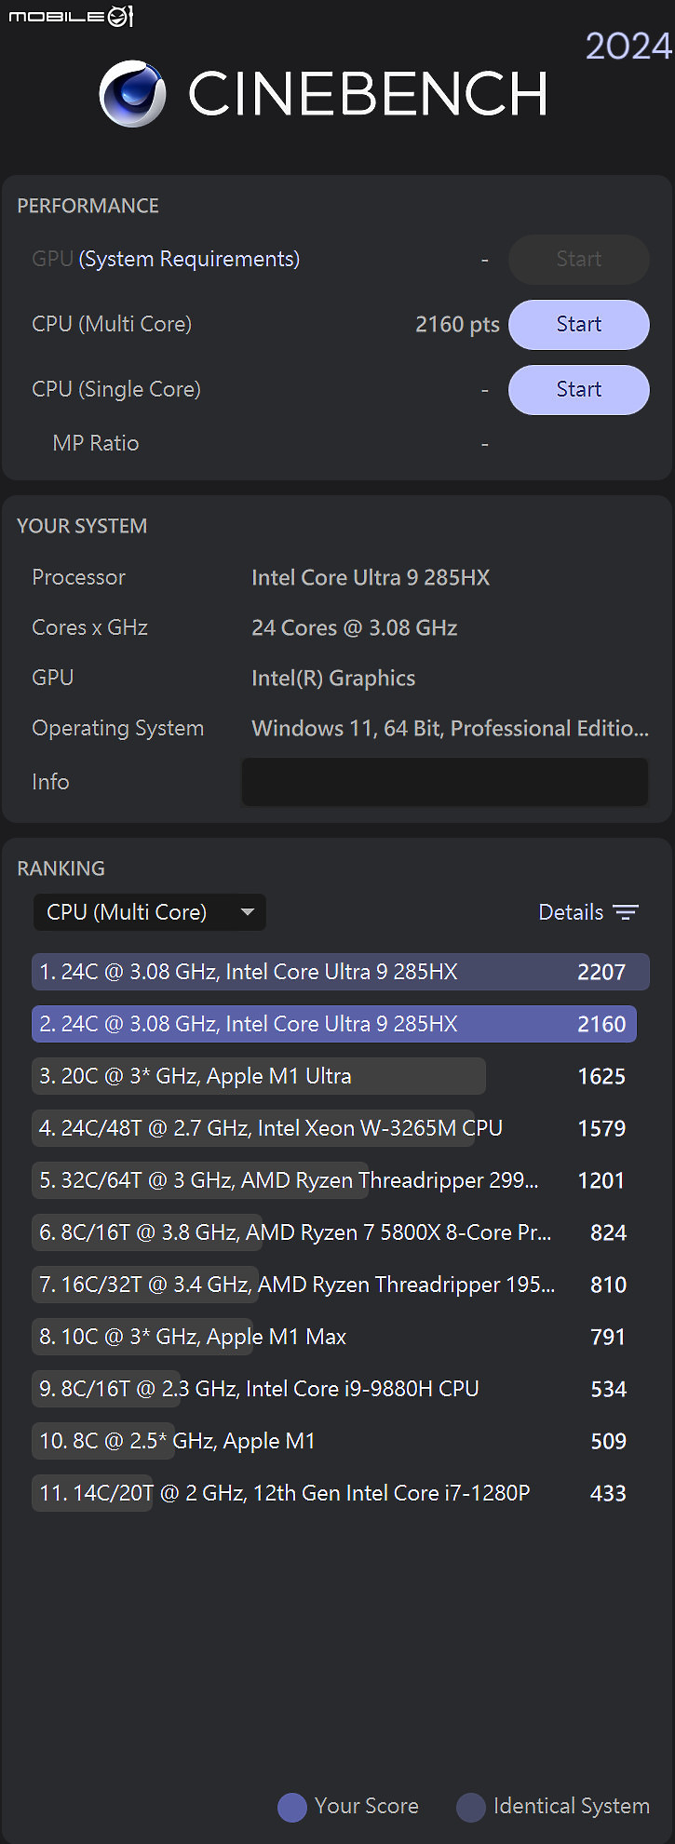
Task: Start the CPU (Multi Core) benchmark
Action: (578, 325)
